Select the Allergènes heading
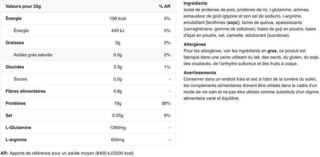Viewport: 320px width, 157px height. click(195, 45)
